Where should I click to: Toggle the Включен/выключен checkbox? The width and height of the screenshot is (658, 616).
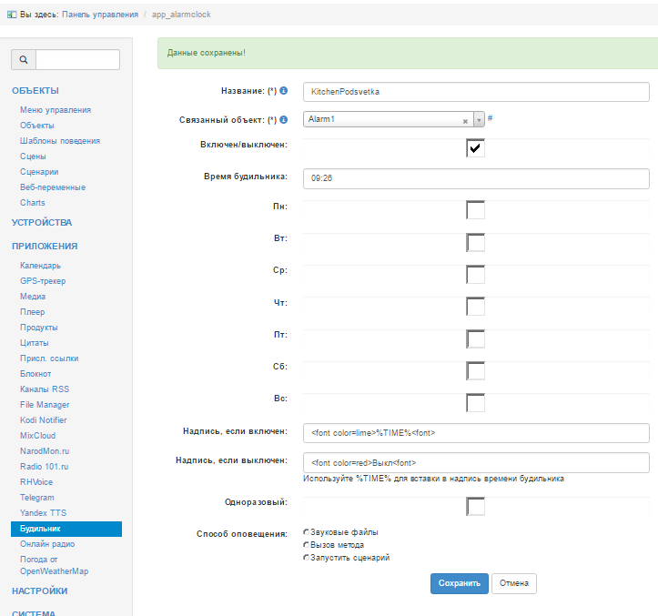point(475,147)
